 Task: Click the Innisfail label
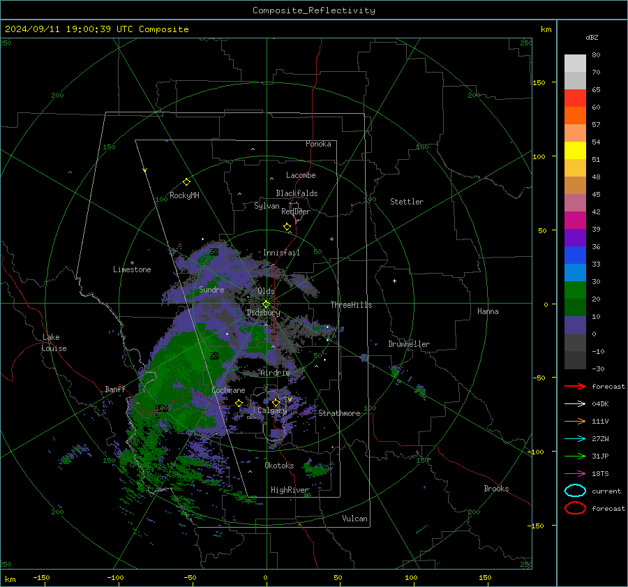[x=281, y=253]
